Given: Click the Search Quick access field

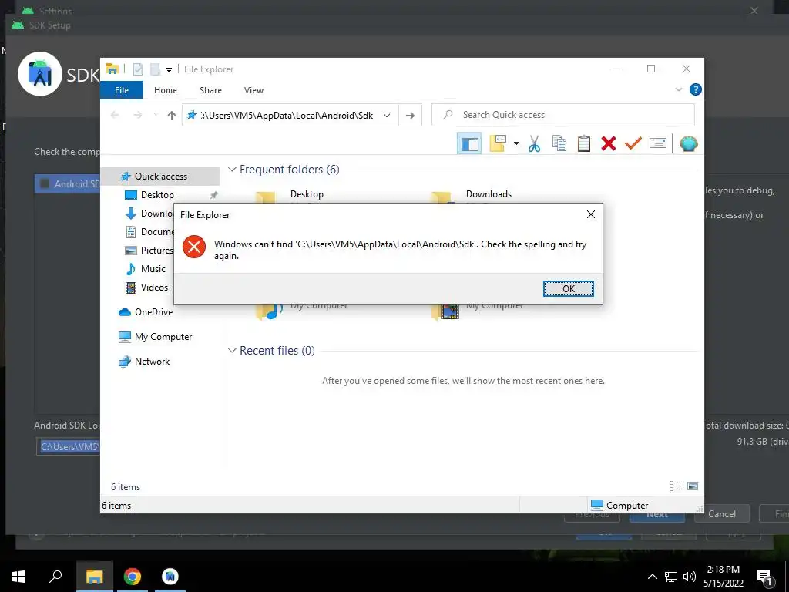Looking at the screenshot, I should click(x=562, y=115).
